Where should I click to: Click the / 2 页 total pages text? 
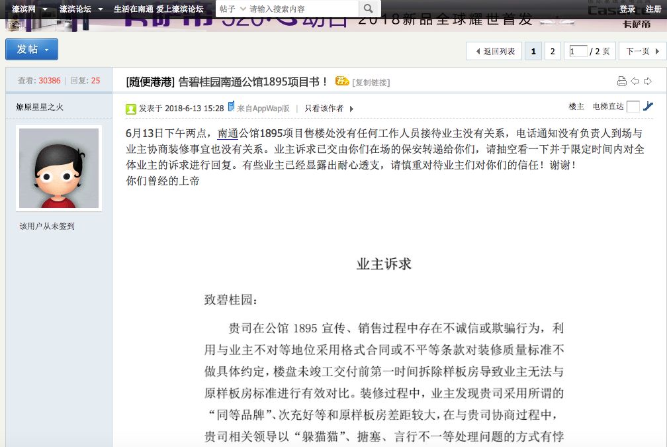pos(600,52)
